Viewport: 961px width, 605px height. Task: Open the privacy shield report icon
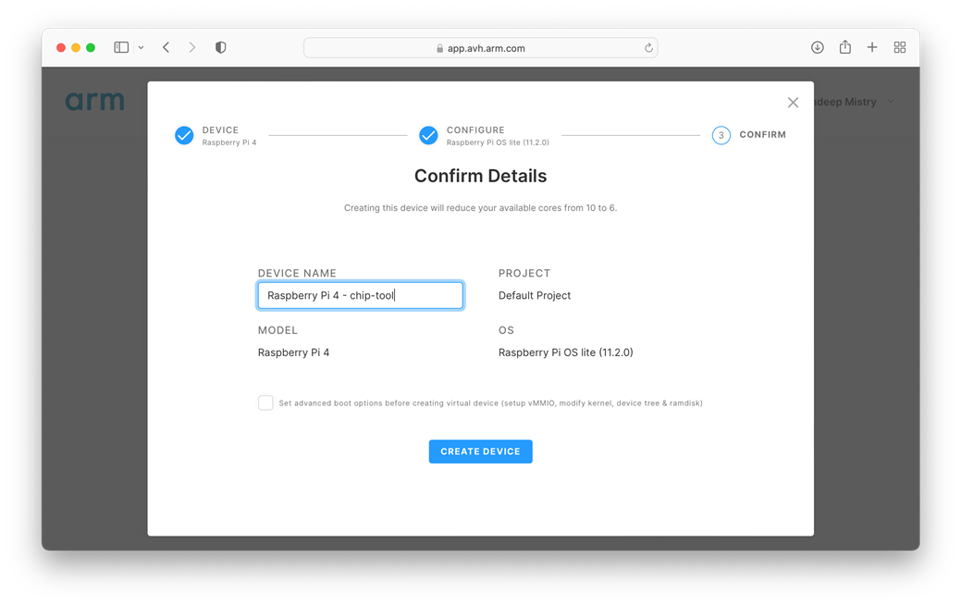pyautogui.click(x=221, y=47)
